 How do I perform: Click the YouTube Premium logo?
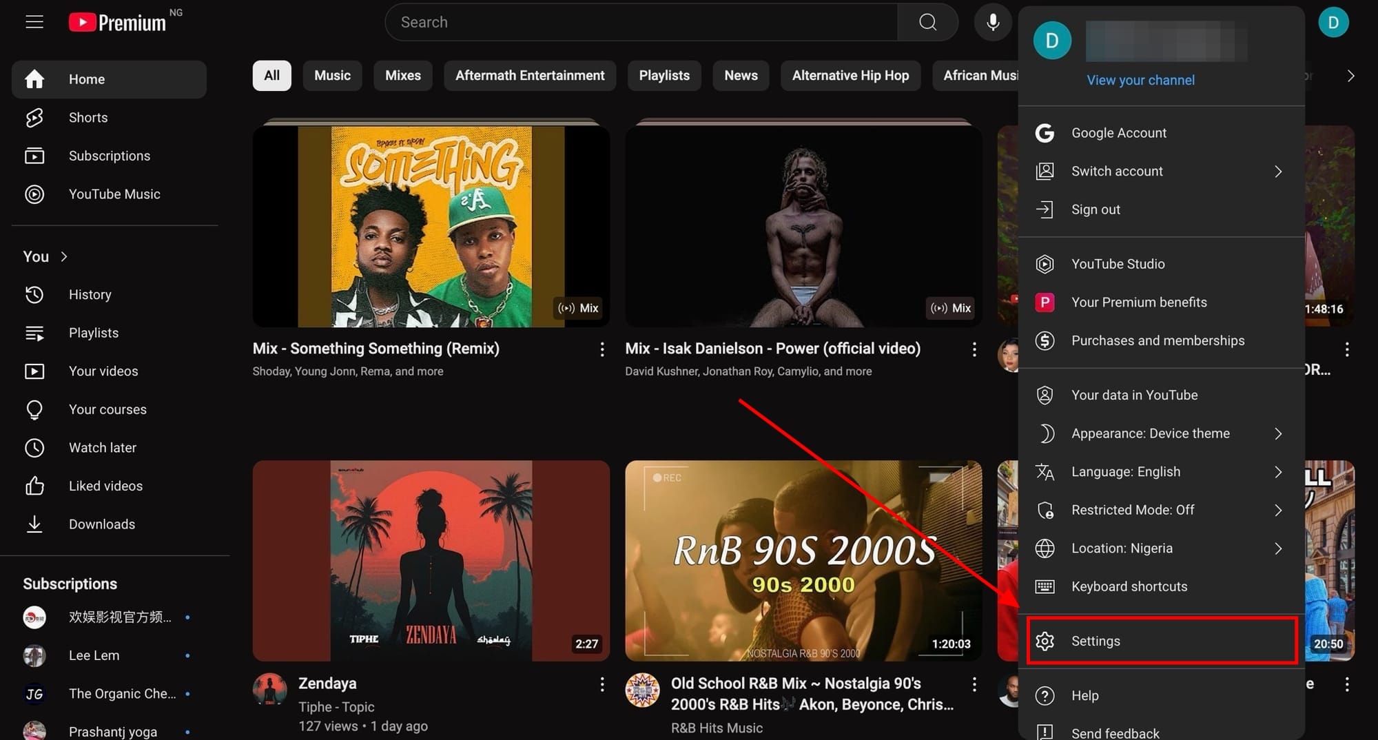click(x=118, y=23)
